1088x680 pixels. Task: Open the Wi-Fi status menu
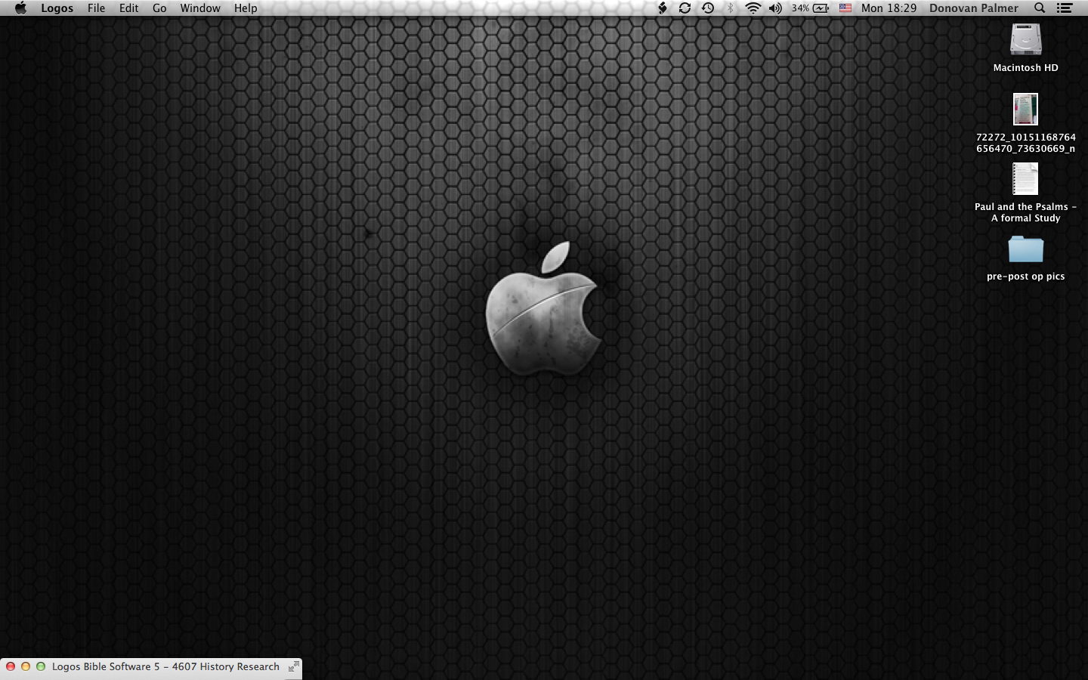tap(753, 8)
